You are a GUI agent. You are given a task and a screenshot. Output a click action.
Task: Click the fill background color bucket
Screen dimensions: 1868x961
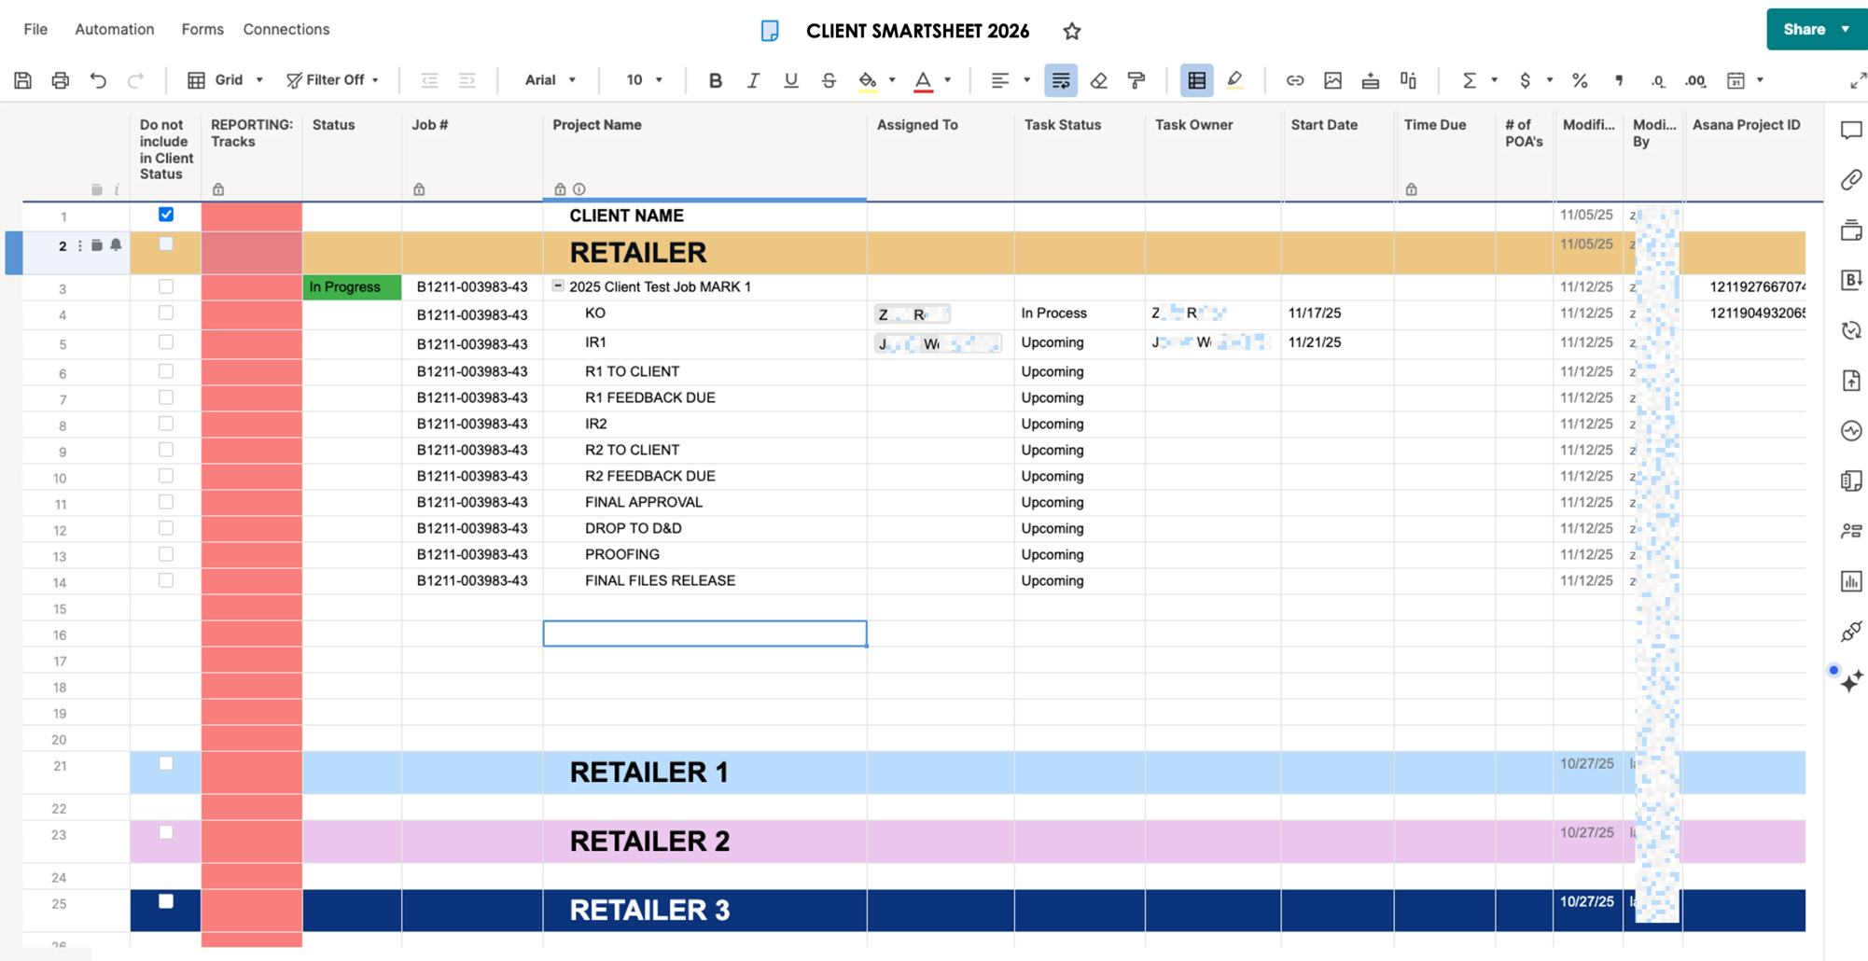click(x=868, y=80)
